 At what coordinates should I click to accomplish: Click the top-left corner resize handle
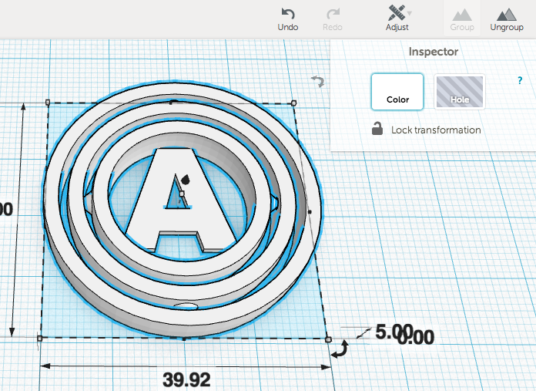coord(48,102)
